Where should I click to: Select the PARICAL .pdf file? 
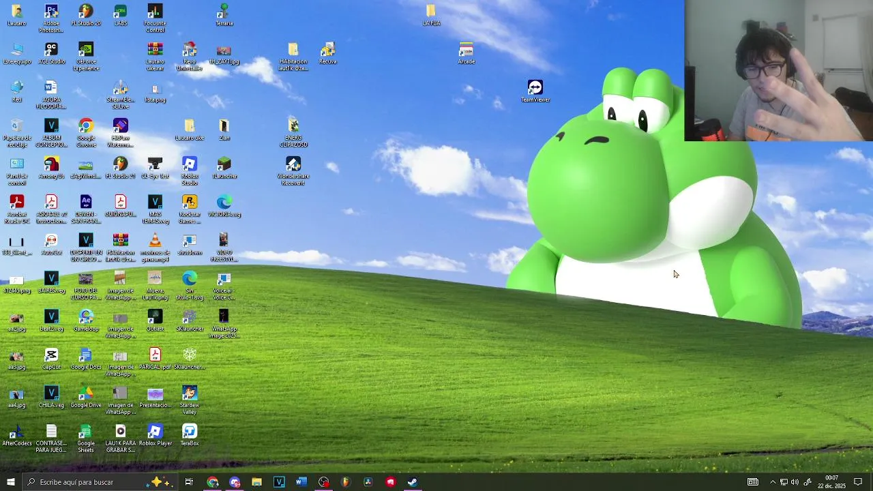click(x=155, y=359)
